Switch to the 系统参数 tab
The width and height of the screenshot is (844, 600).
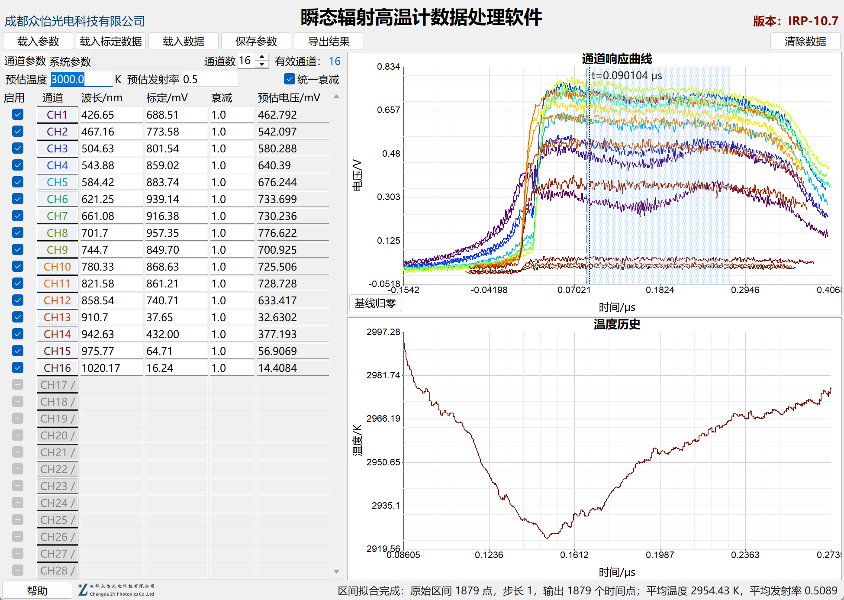(70, 61)
